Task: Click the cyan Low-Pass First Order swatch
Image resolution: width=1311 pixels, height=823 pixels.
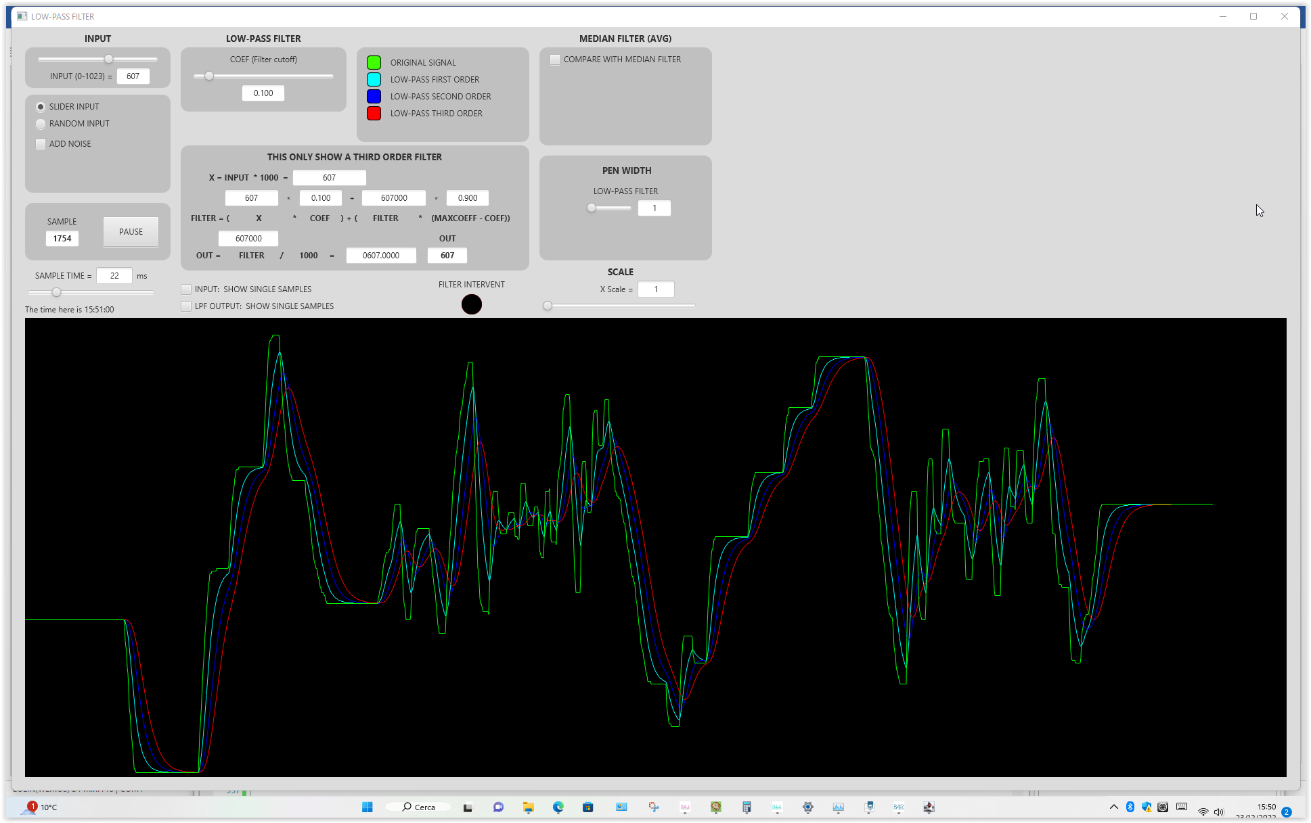Action: [374, 80]
